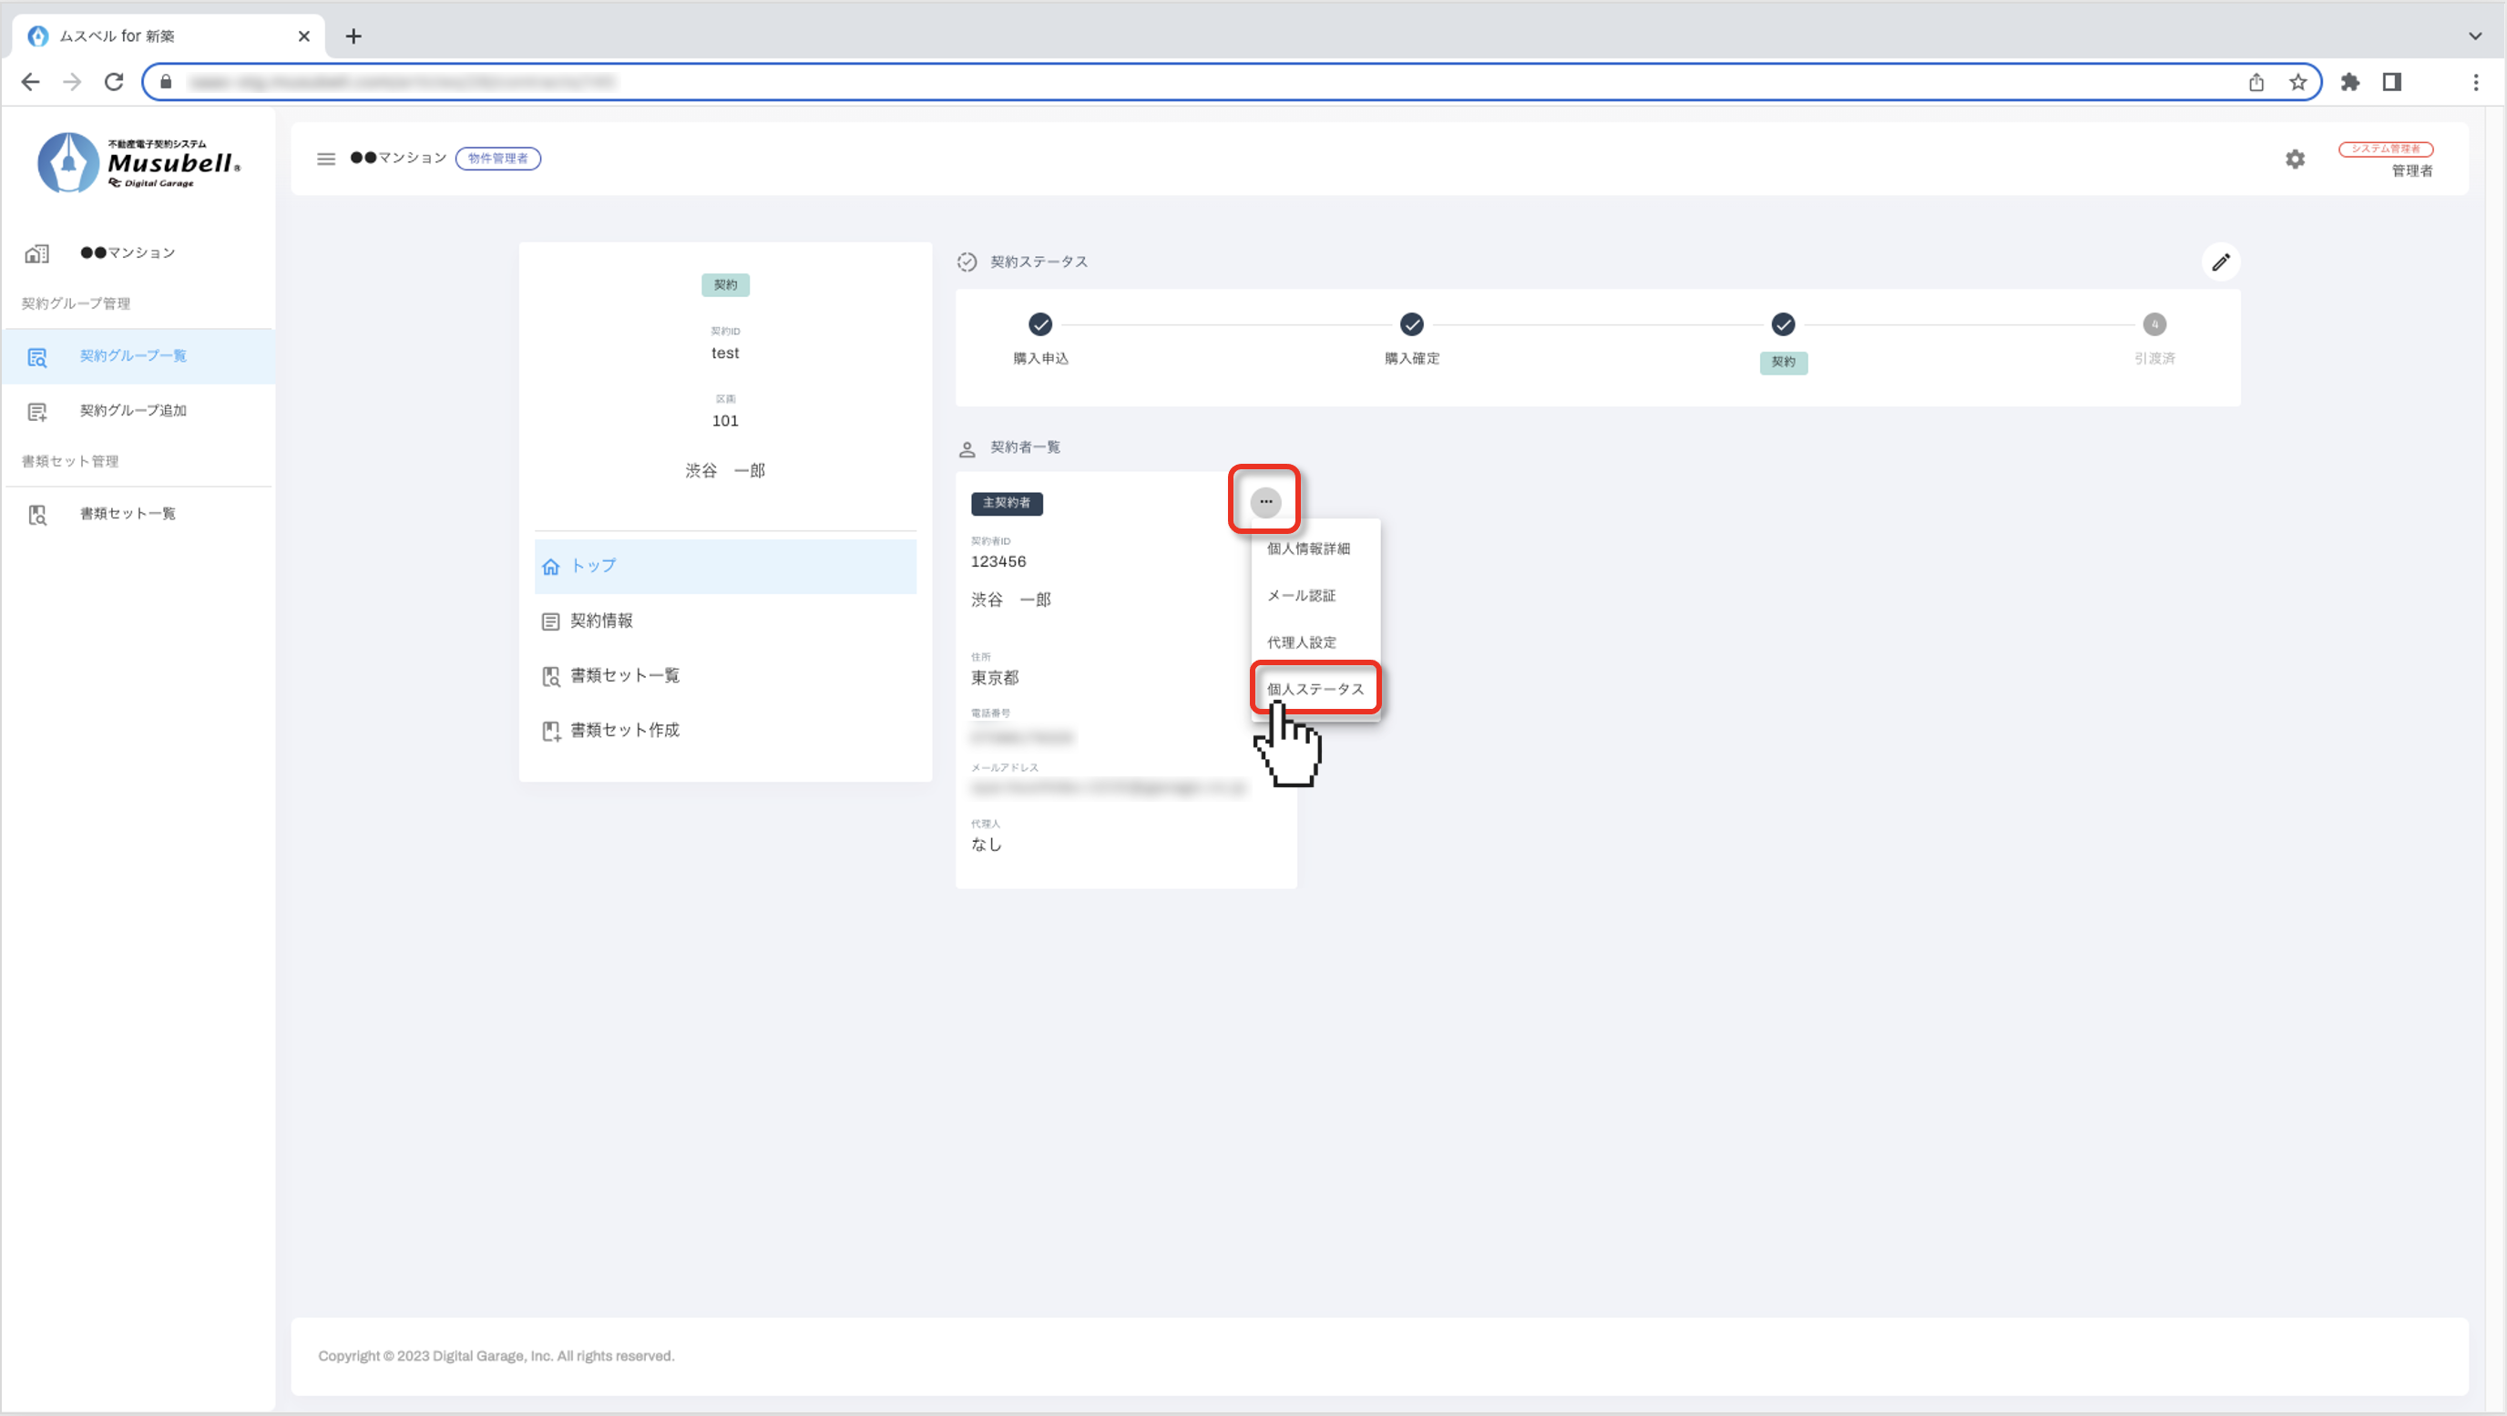Open the browser side panel icon
The width and height of the screenshot is (2507, 1416).
click(x=2391, y=82)
